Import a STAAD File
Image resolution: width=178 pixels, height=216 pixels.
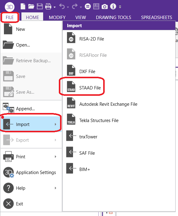[x=119, y=88]
